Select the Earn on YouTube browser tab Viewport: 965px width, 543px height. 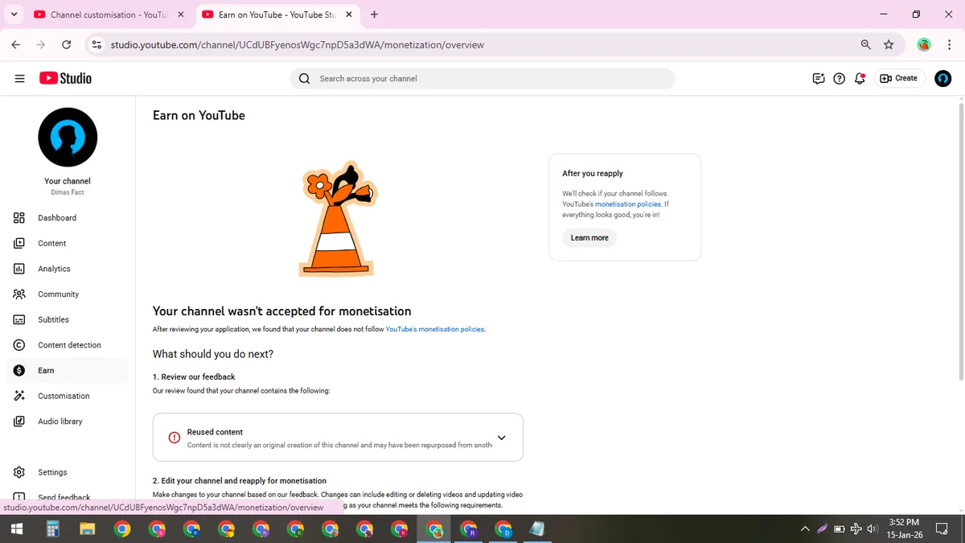(x=277, y=14)
